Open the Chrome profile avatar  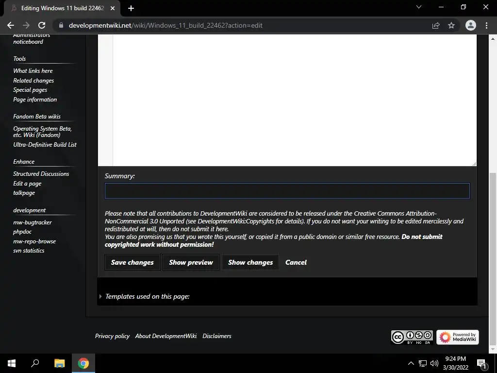[471, 25]
